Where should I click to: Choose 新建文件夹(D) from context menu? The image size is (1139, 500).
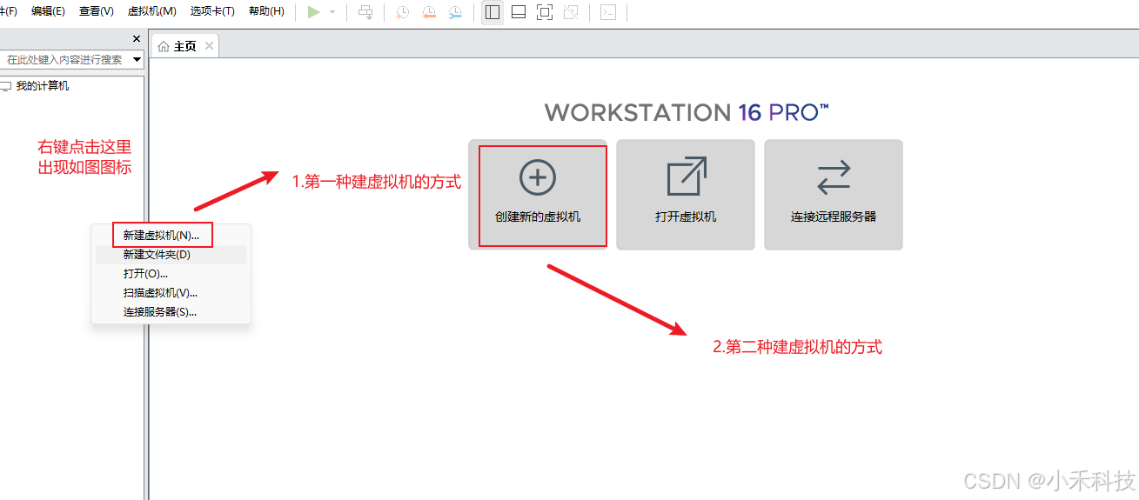tap(171, 255)
